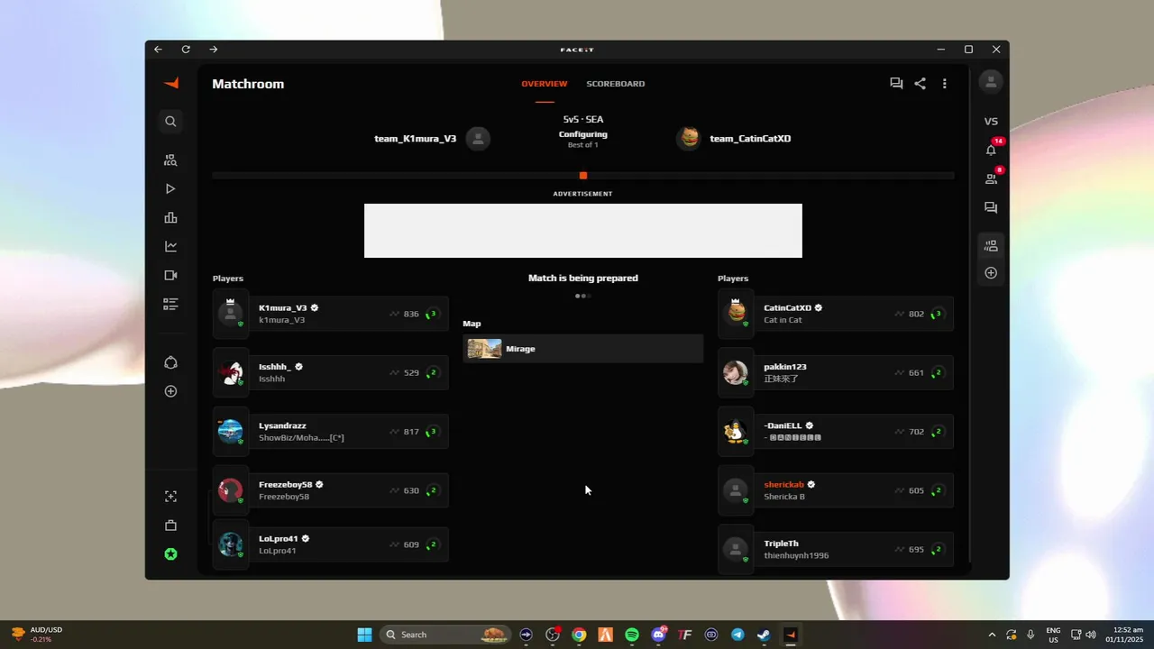Open the profile avatar at top right
The image size is (1154, 649).
(x=991, y=82)
